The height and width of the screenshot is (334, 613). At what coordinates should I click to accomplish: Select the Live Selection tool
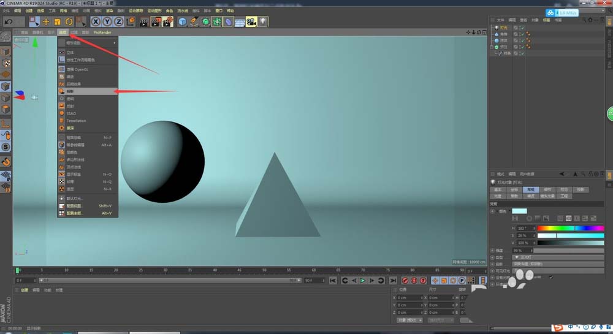[x=34, y=22]
